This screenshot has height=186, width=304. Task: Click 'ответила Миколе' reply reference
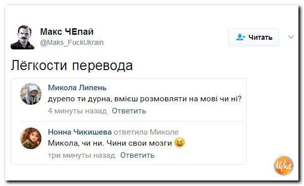[146, 132]
